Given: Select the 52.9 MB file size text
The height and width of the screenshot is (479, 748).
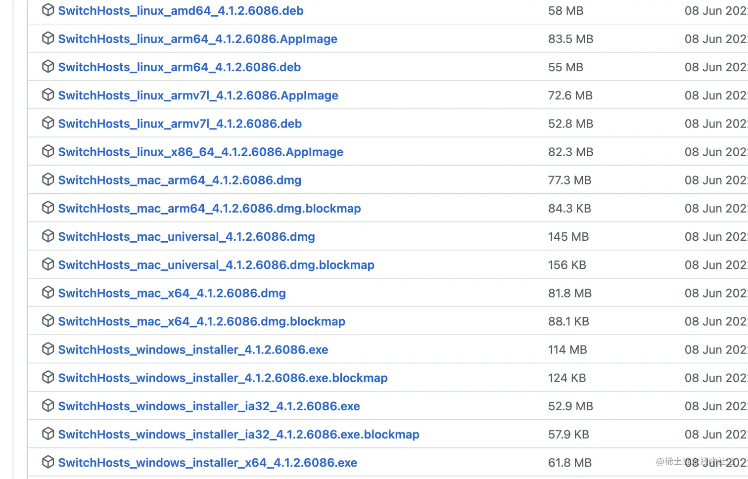Looking at the screenshot, I should [570, 405].
